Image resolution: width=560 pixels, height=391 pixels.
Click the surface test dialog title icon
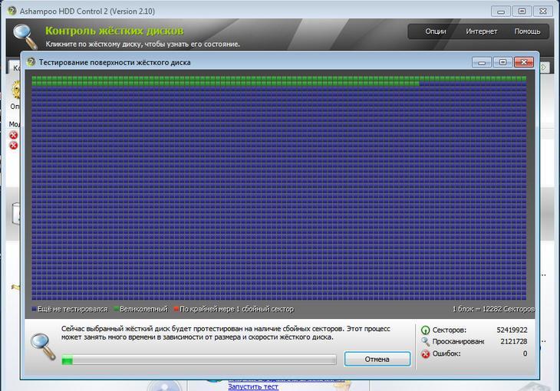point(31,62)
